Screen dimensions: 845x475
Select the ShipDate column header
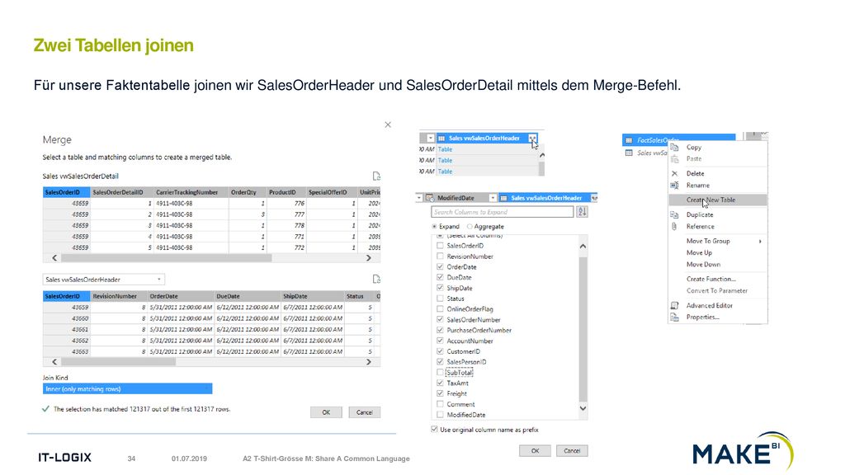pyautogui.click(x=313, y=296)
